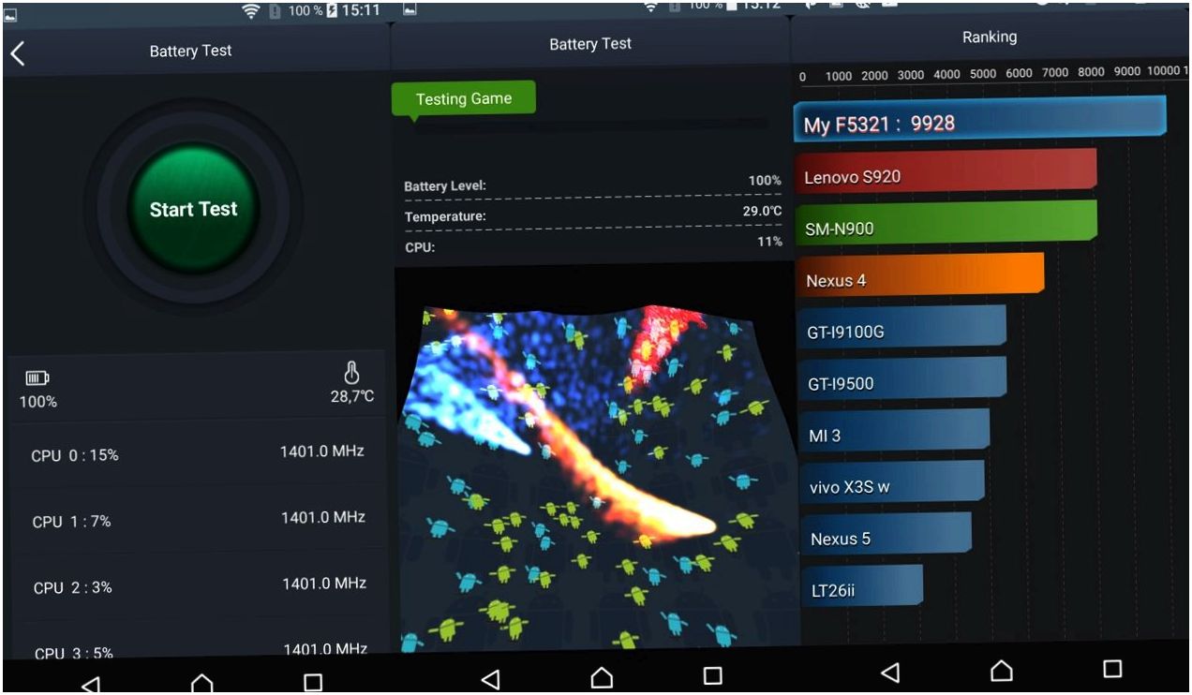The height and width of the screenshot is (695, 1192).
Task: Tap the 15:11 clock in status bar
Action: (x=361, y=11)
